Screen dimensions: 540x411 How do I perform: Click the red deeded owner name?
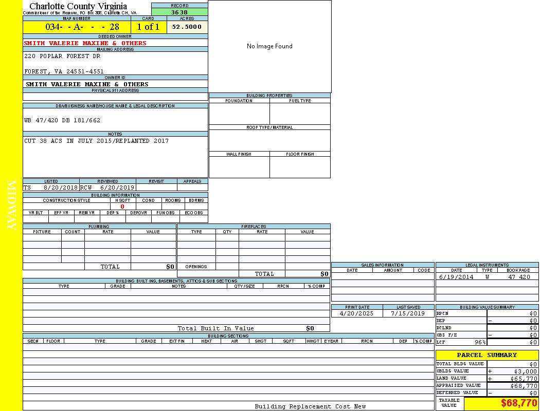(85, 43)
